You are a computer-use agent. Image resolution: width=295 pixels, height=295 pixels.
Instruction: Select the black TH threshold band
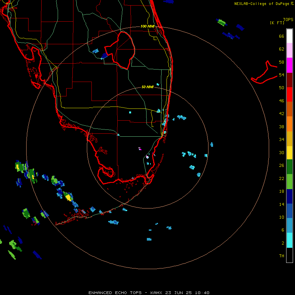(x=289, y=255)
